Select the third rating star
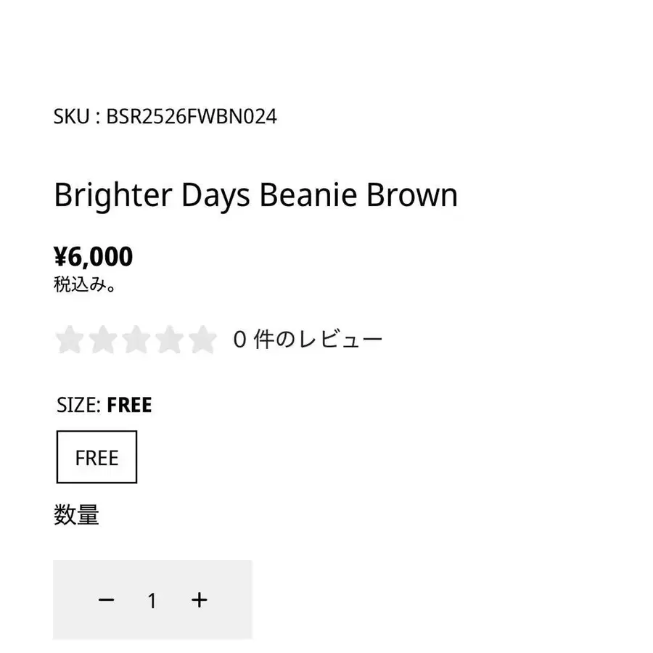This screenshot has height=653, width=653. (136, 340)
